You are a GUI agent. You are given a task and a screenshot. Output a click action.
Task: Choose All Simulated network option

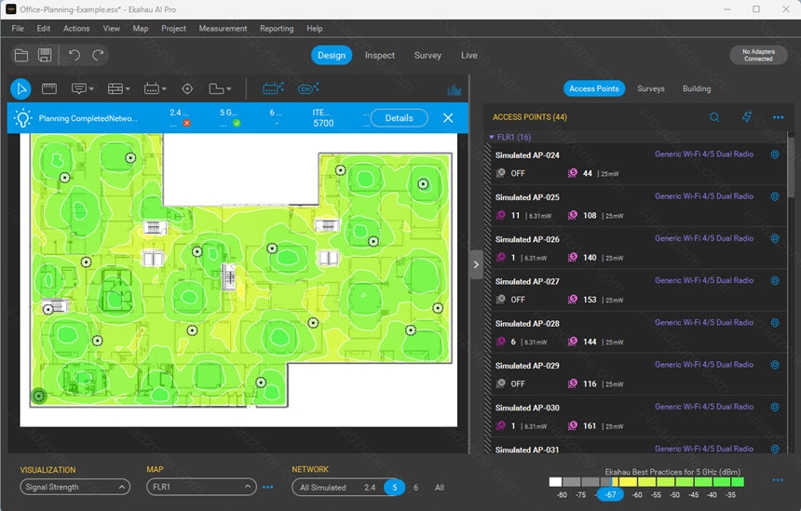[323, 488]
